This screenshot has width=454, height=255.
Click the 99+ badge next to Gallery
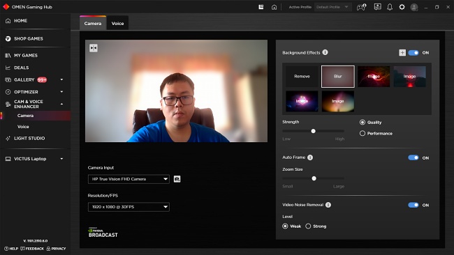click(x=42, y=79)
